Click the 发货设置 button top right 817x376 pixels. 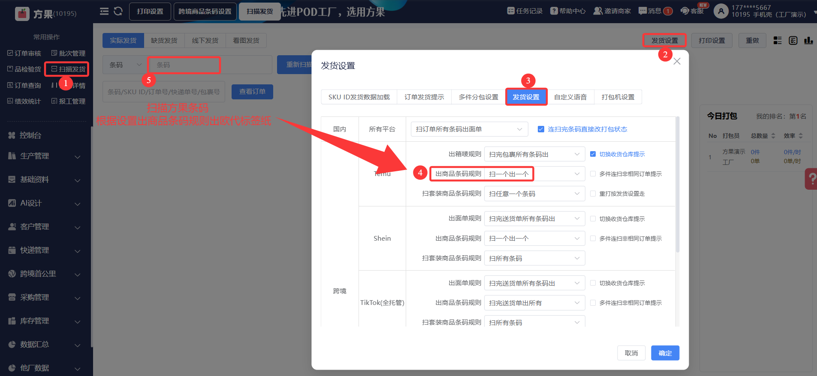pos(664,40)
